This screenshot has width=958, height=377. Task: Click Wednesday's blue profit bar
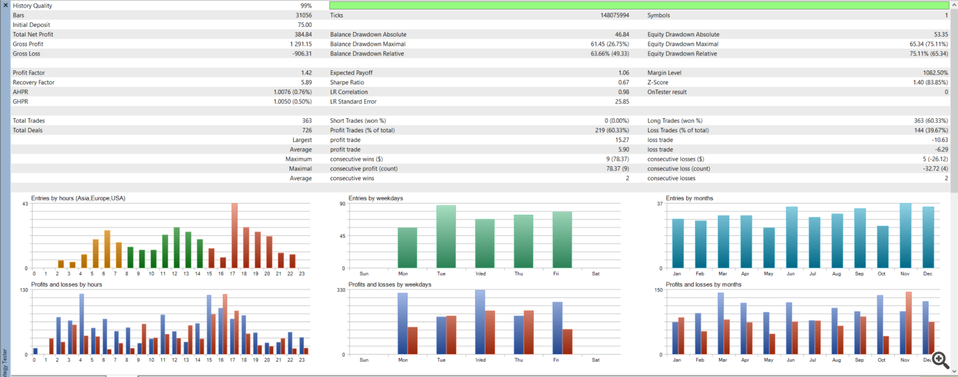point(480,322)
